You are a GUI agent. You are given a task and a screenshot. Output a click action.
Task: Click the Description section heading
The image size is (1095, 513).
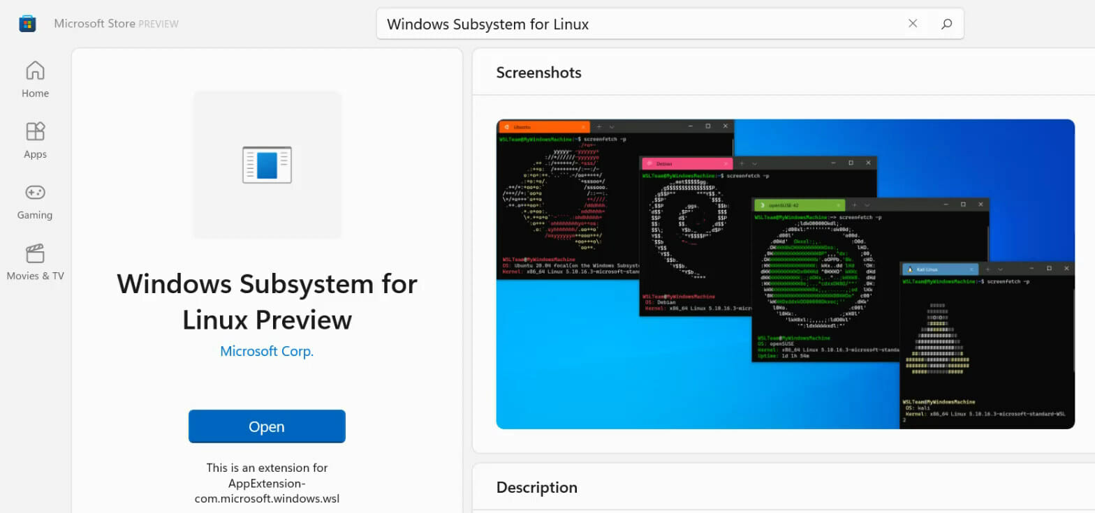point(537,487)
